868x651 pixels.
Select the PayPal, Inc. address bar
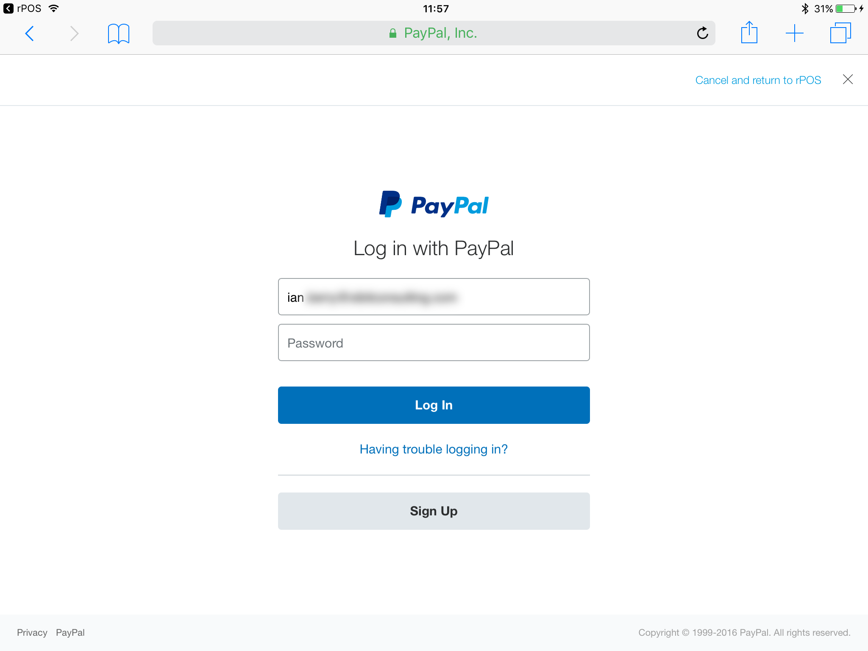(434, 33)
